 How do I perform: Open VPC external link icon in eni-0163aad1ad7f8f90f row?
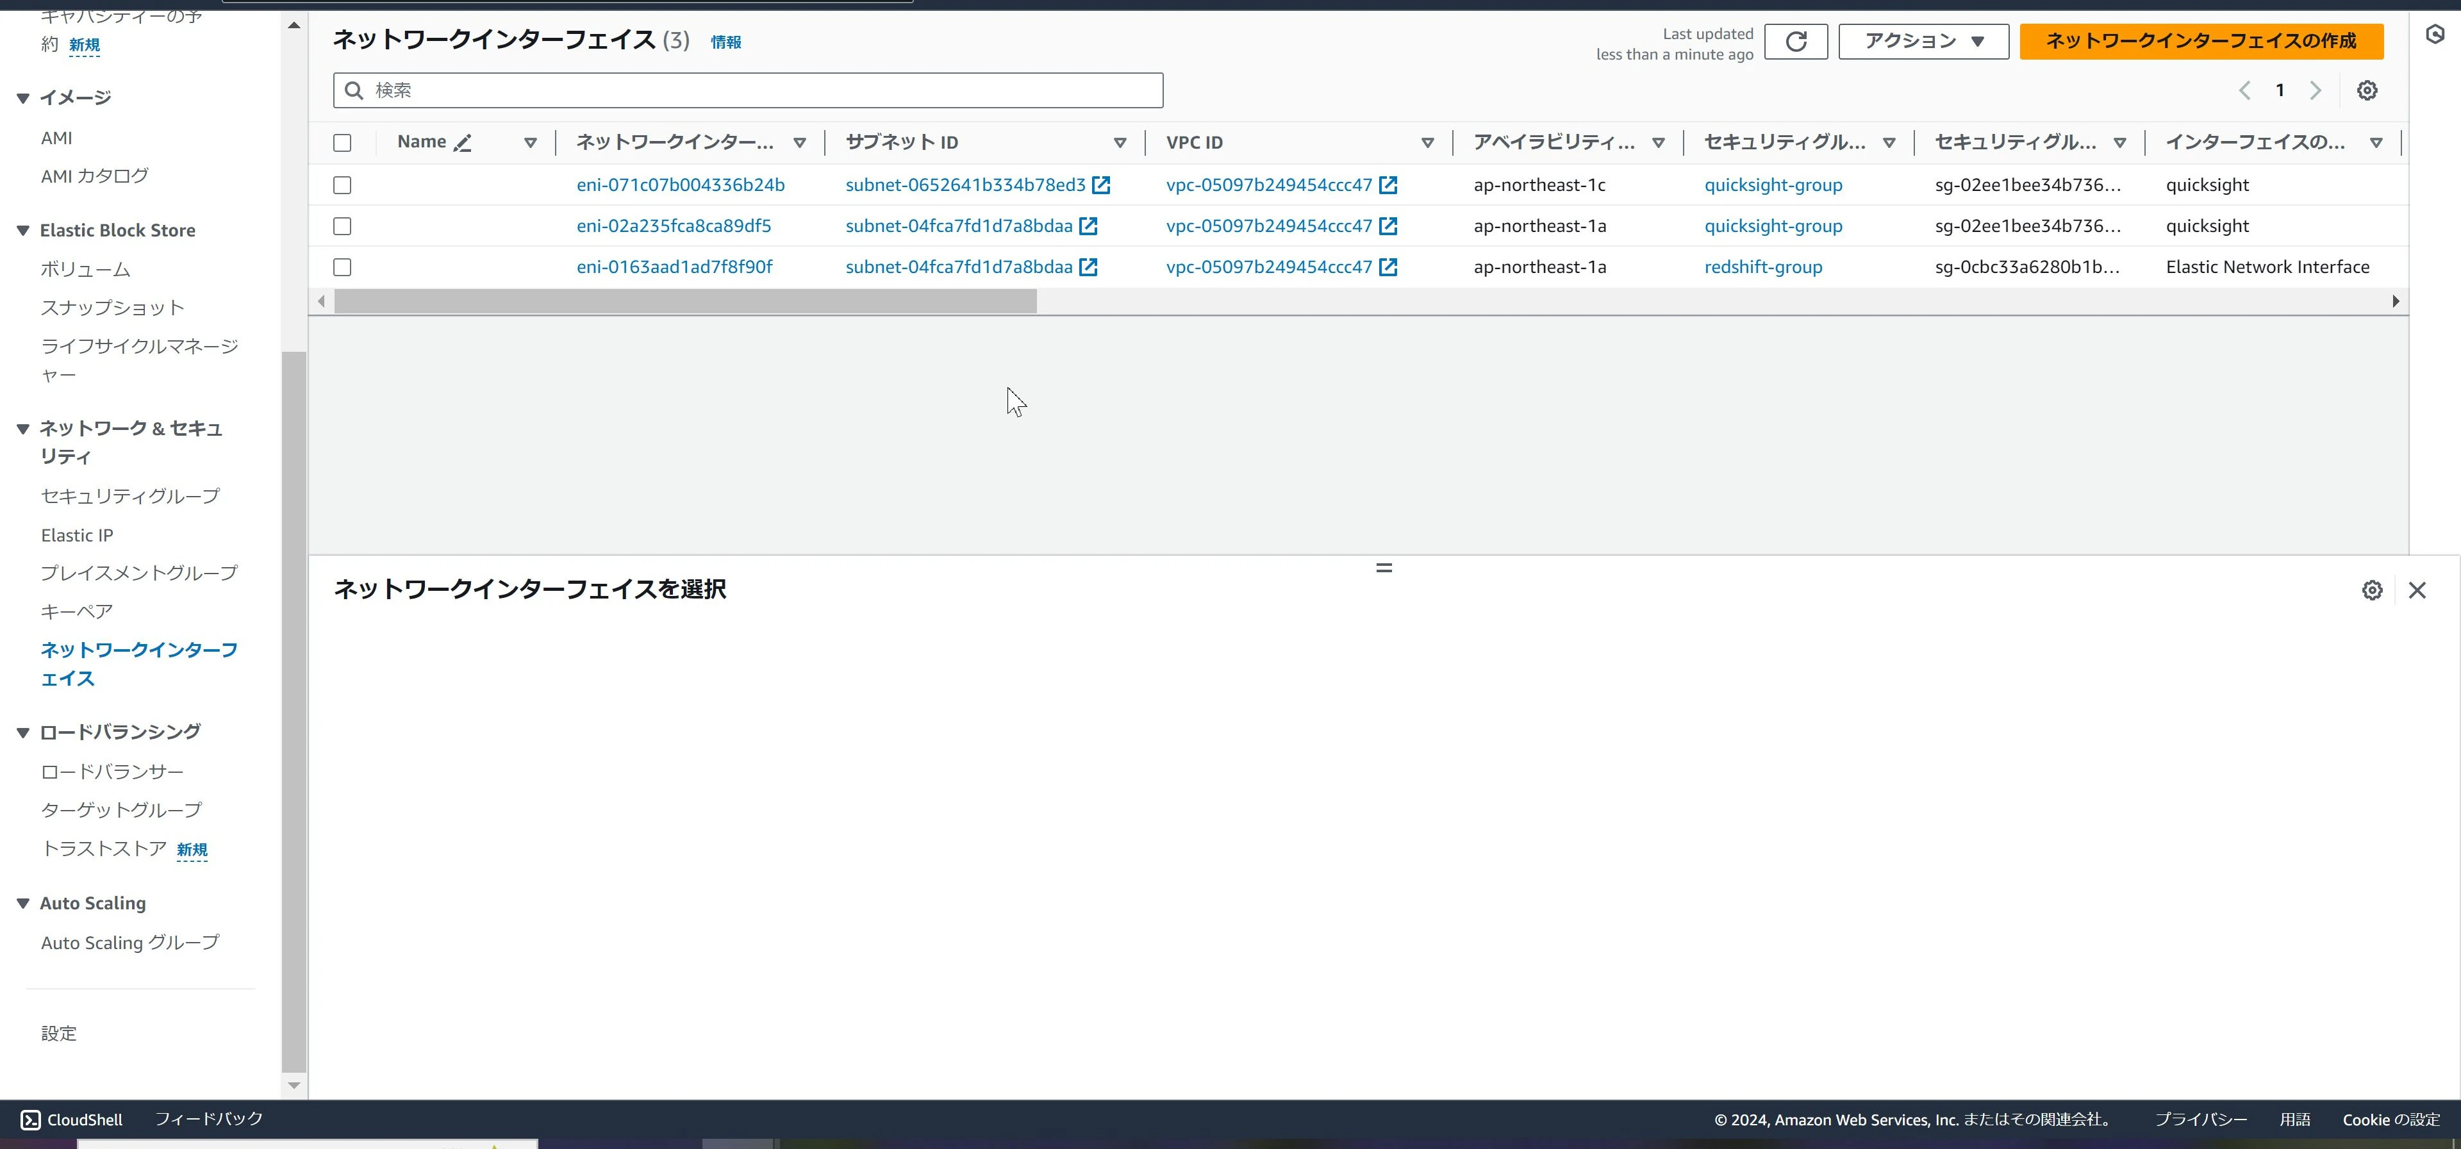(x=1388, y=267)
